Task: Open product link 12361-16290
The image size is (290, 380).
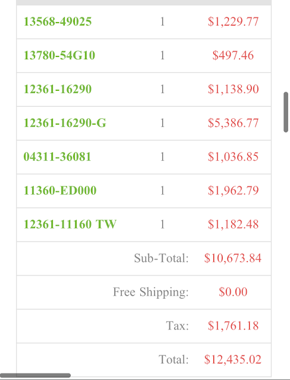Action: pos(58,89)
